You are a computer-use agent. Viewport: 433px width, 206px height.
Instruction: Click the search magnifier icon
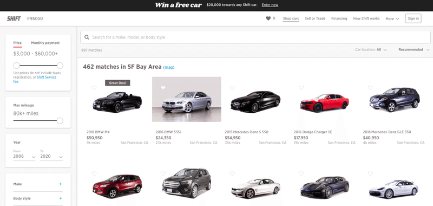(87, 37)
